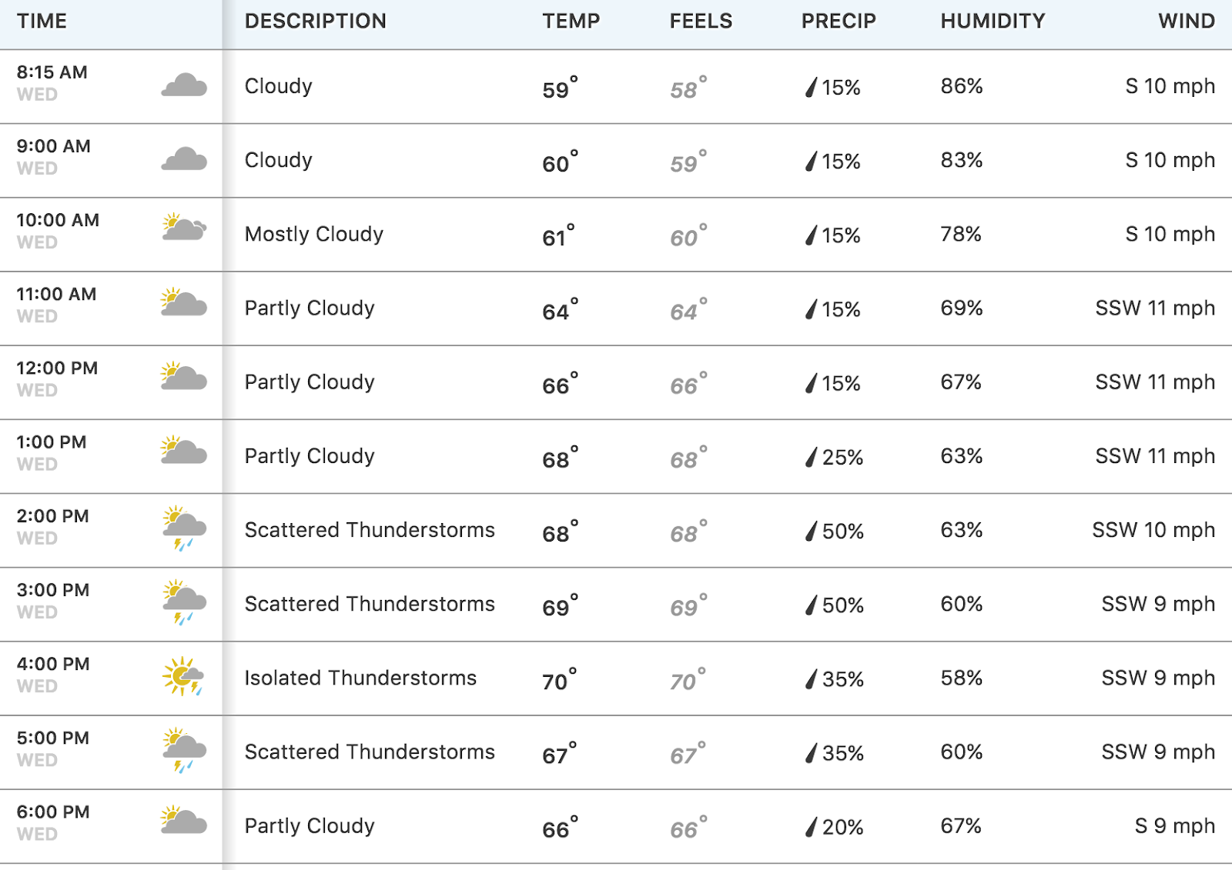Open the 12:00 PM WED forecast row

pos(616,382)
